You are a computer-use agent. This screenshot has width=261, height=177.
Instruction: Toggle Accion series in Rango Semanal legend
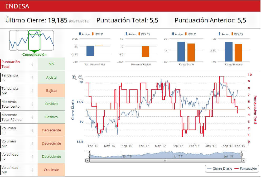click(x=224, y=34)
